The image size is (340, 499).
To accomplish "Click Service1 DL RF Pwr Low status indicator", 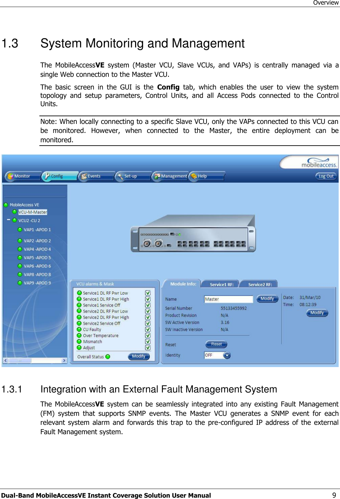I will (x=79, y=293).
